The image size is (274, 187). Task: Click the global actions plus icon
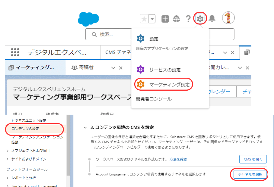(x=165, y=19)
